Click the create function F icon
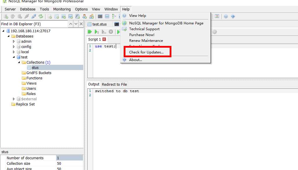 coord(77,17)
